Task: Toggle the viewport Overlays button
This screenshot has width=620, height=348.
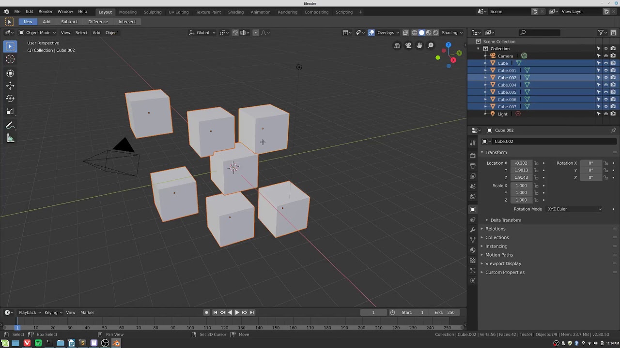Action: coord(382,32)
